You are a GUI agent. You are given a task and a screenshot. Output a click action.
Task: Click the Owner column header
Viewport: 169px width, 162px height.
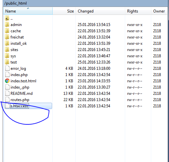pyautogui.click(x=159, y=11)
